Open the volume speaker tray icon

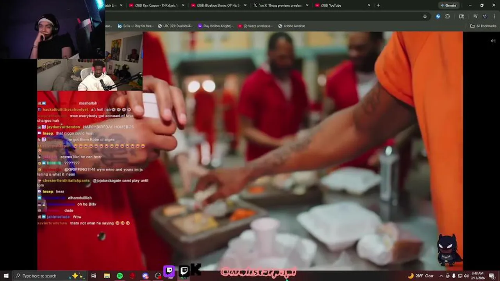(466, 276)
